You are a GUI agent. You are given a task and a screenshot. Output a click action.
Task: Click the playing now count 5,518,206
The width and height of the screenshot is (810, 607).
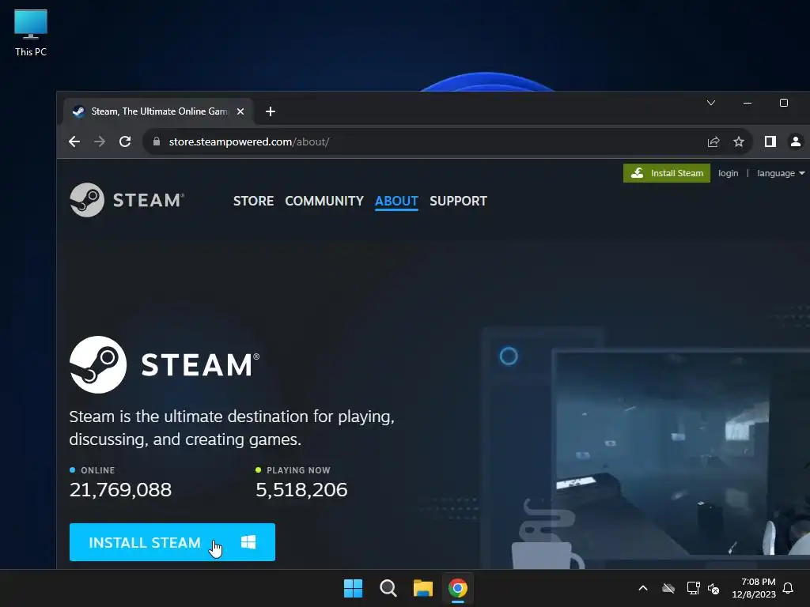coord(301,489)
